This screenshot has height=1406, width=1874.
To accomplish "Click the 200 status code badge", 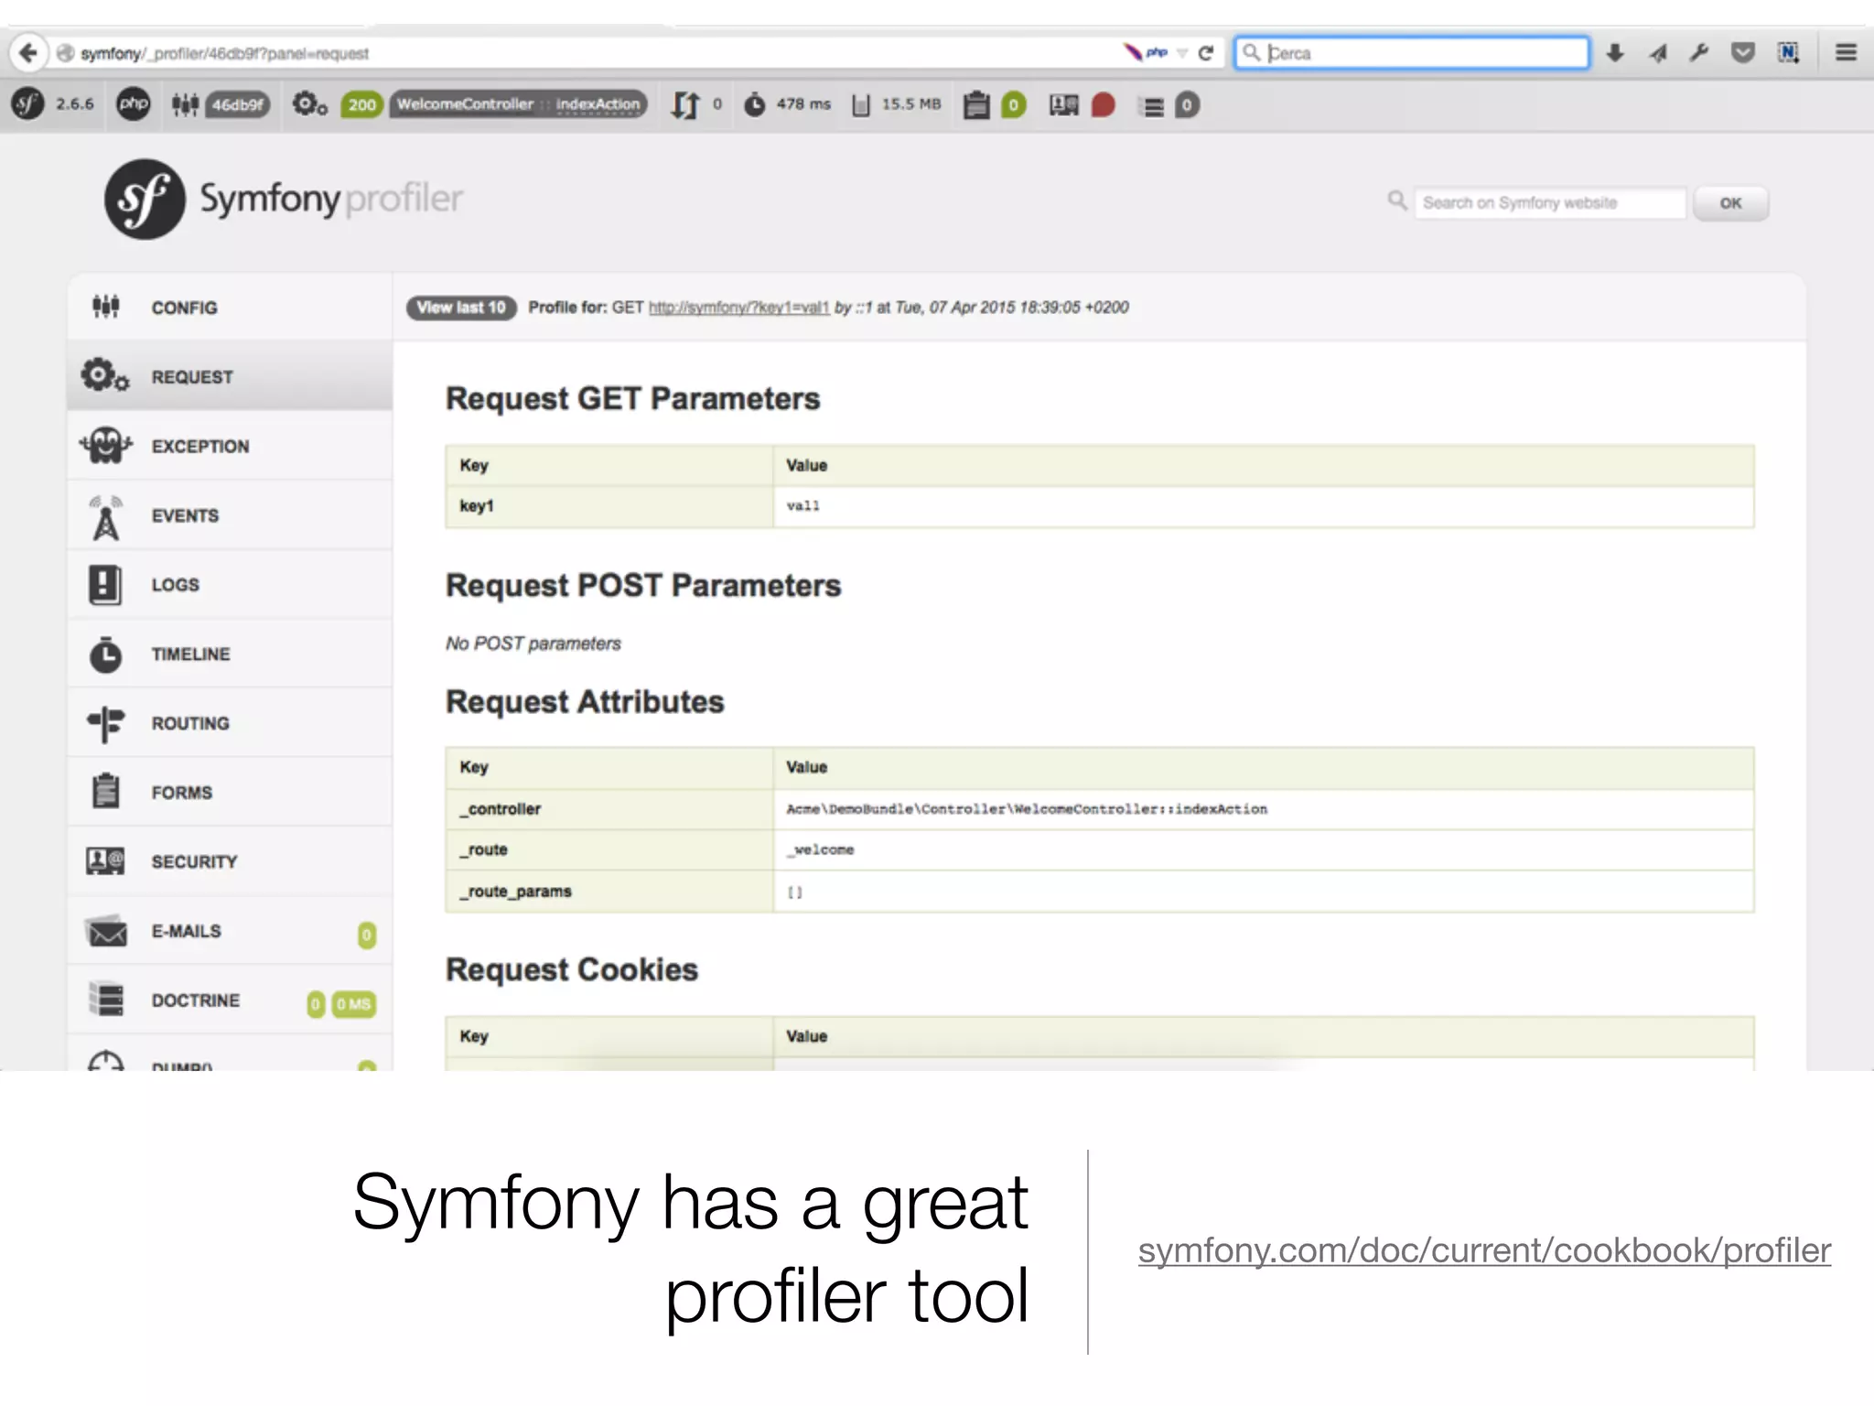I will (361, 104).
